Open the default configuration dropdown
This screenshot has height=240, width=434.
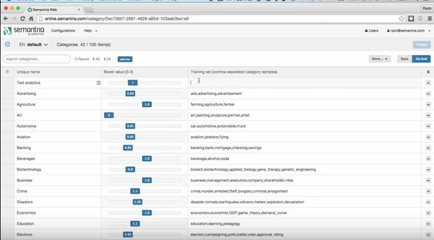point(37,45)
